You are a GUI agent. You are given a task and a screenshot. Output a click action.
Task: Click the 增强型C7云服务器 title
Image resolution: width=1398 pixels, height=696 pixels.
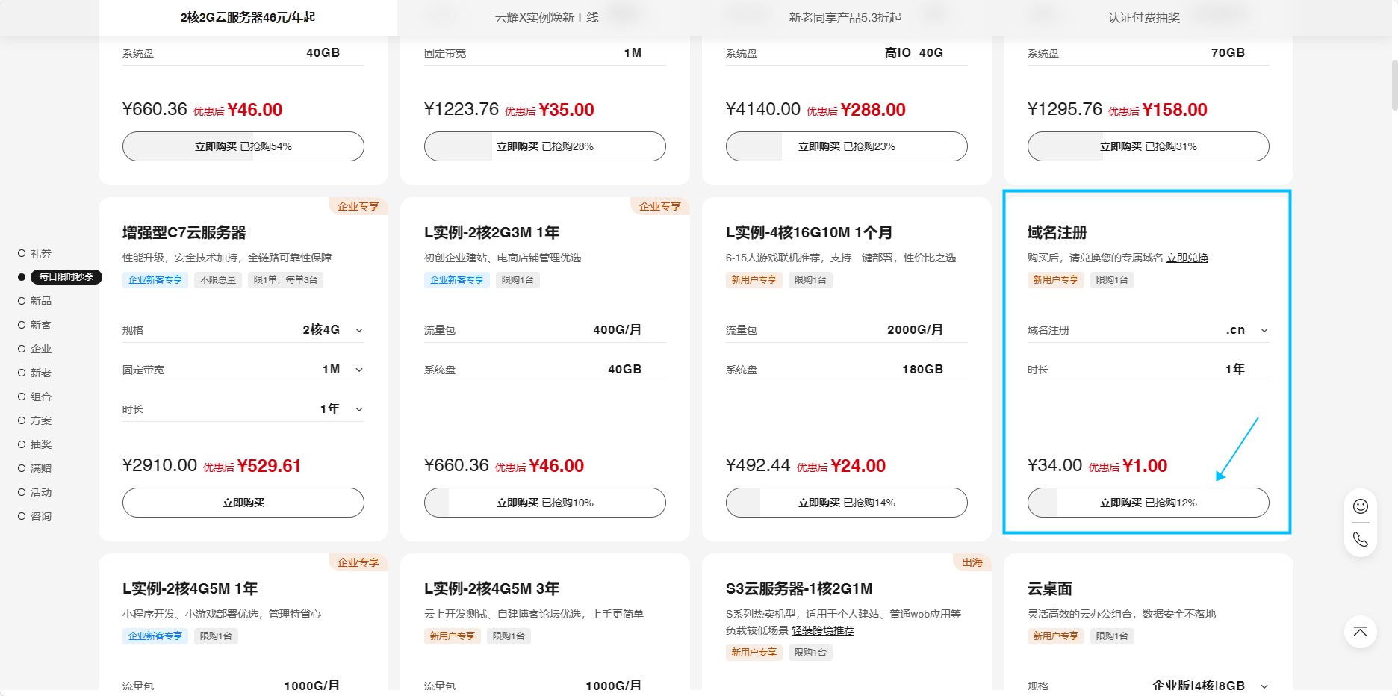point(184,232)
